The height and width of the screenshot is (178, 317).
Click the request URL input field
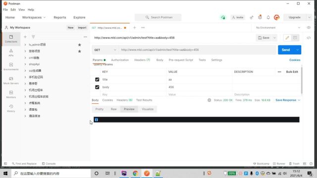click(x=197, y=50)
